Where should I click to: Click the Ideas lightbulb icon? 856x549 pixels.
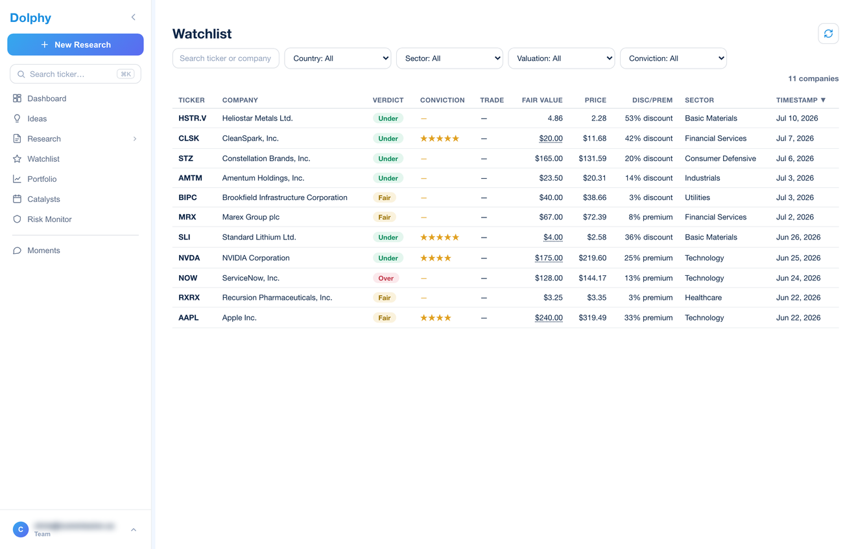[x=17, y=118]
